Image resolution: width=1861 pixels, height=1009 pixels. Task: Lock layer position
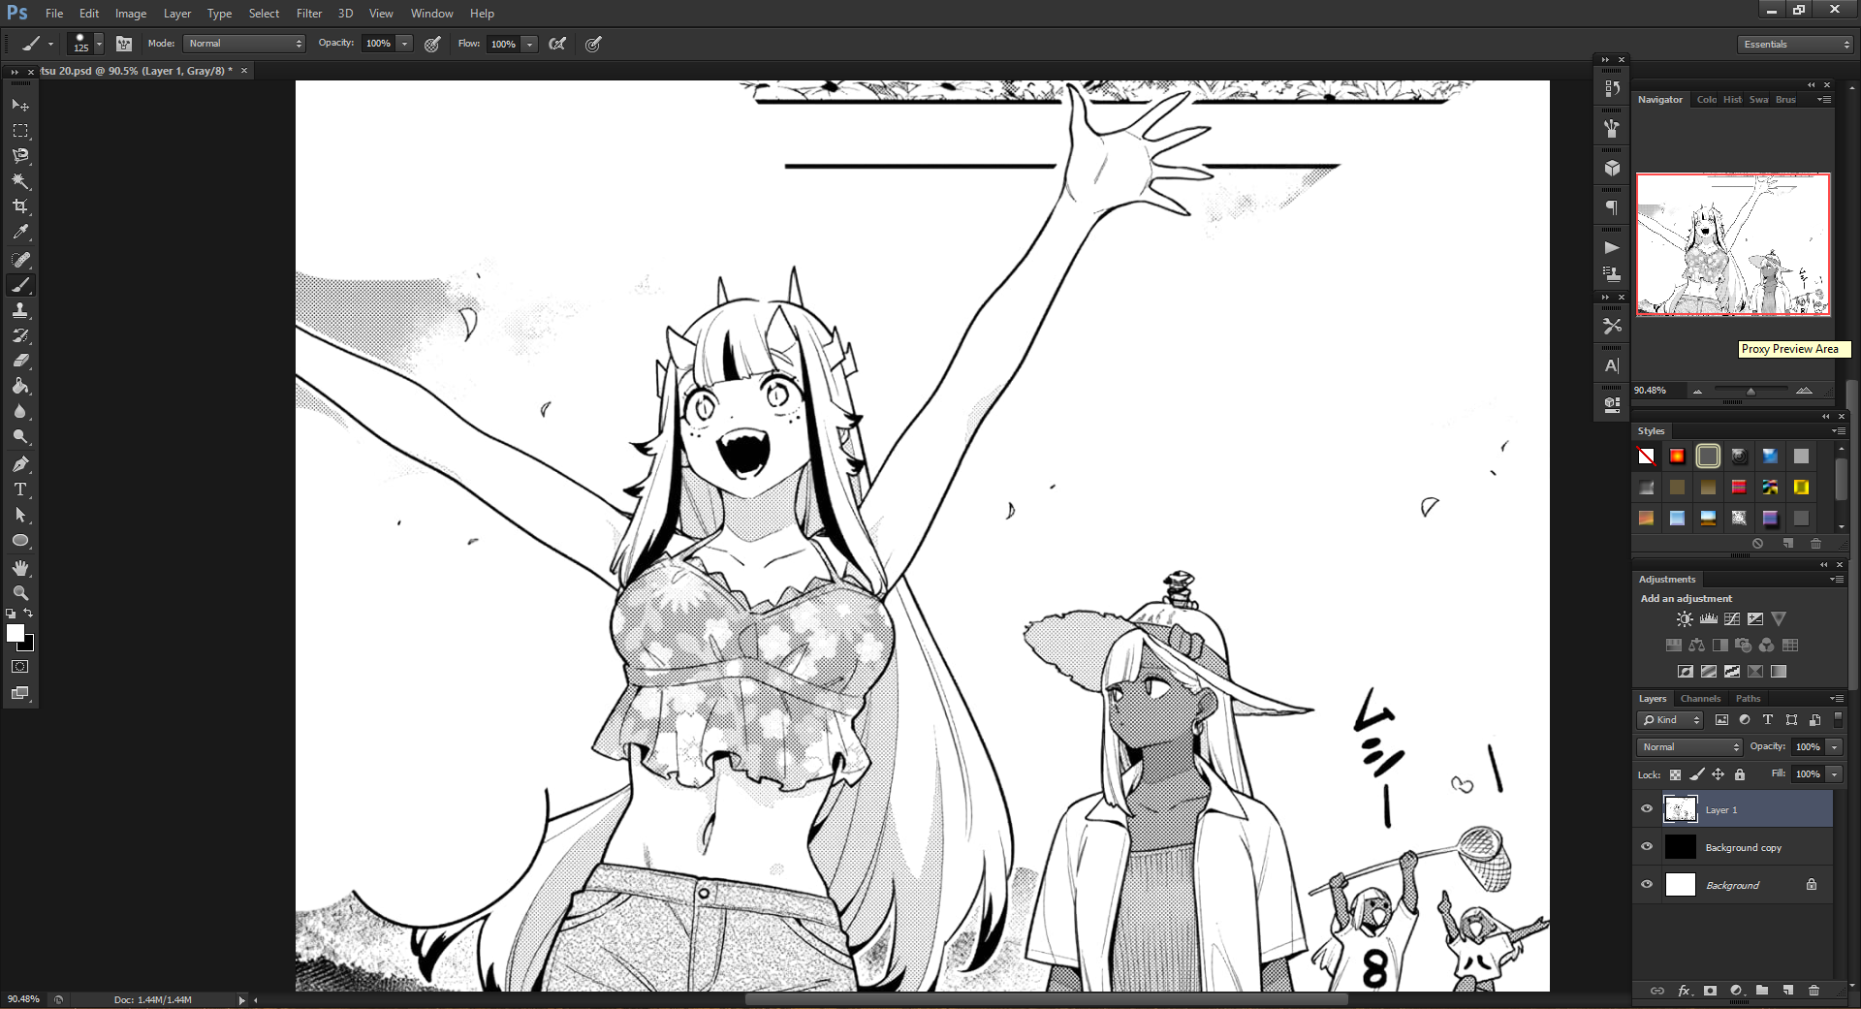click(1718, 774)
